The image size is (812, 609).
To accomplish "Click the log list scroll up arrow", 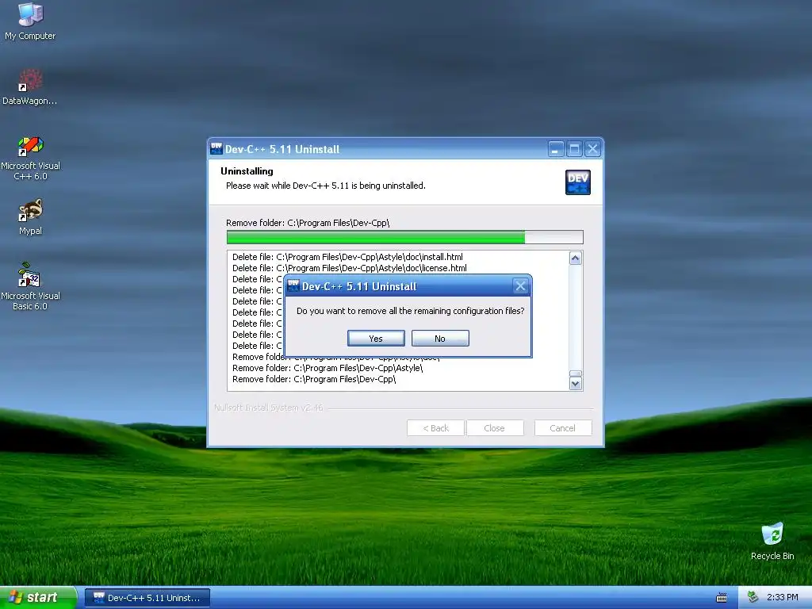I will (576, 258).
